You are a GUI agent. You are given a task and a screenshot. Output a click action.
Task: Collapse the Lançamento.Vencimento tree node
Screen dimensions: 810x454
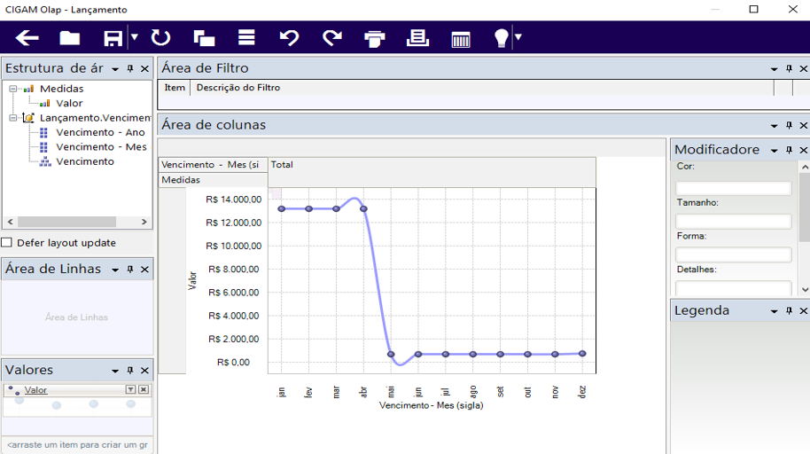13,118
